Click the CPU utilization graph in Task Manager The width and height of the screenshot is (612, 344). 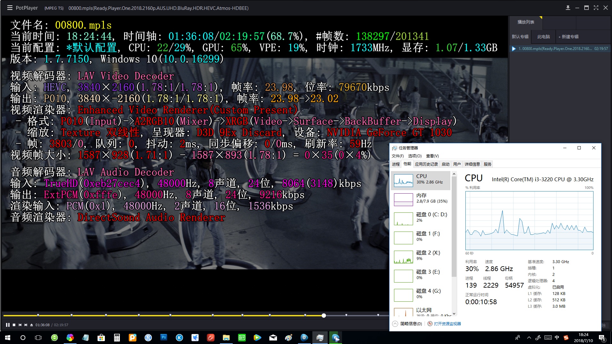click(529, 220)
